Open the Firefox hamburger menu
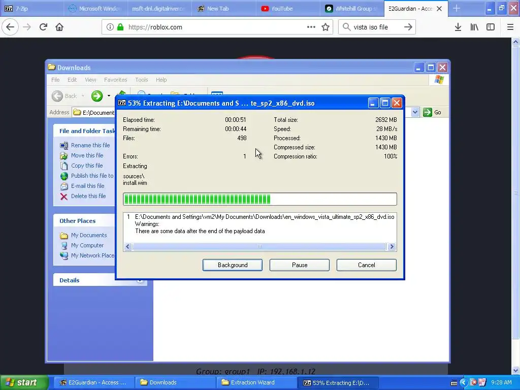Image resolution: width=520 pixels, height=390 pixels. pyautogui.click(x=510, y=27)
